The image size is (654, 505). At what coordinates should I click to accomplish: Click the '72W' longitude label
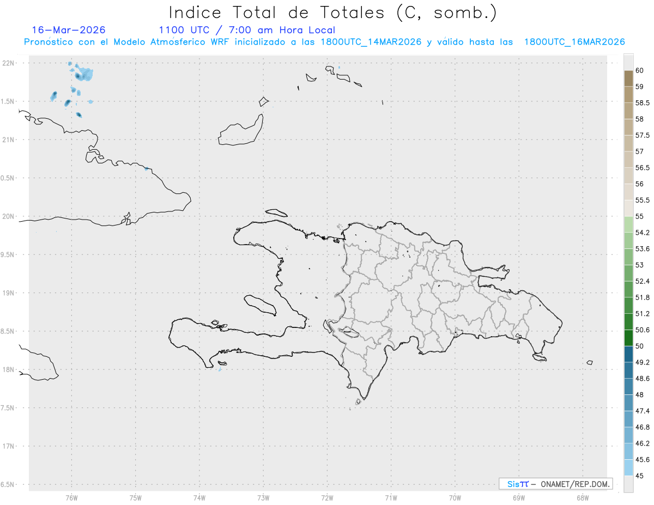click(x=327, y=498)
